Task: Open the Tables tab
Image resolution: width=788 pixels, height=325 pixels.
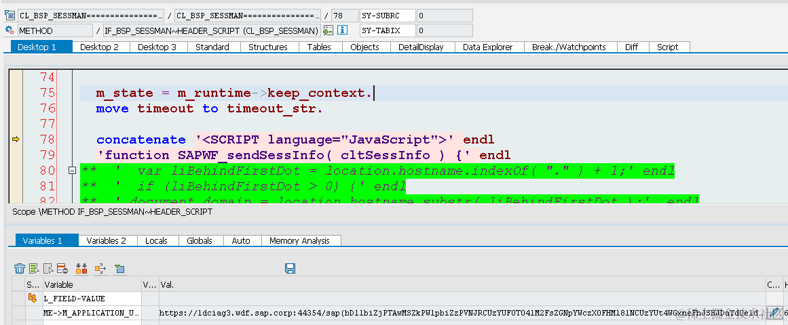Action: [x=319, y=47]
